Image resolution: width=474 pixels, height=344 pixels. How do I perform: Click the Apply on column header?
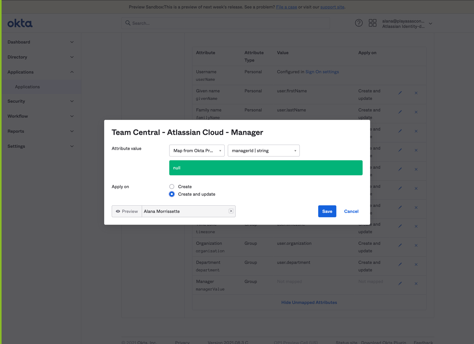pyautogui.click(x=367, y=53)
